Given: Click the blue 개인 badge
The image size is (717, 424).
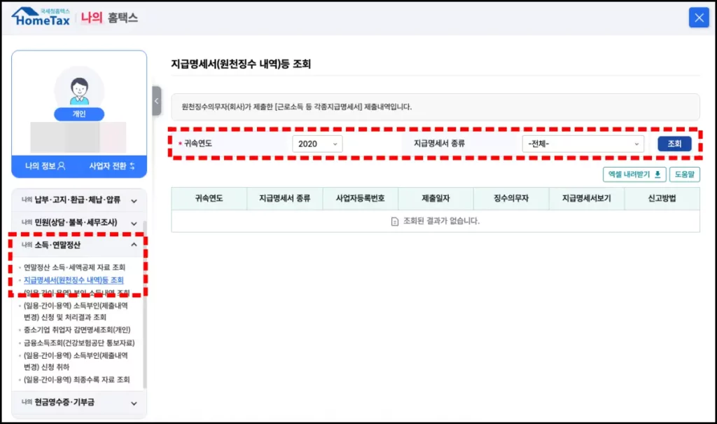Looking at the screenshot, I should point(78,114).
